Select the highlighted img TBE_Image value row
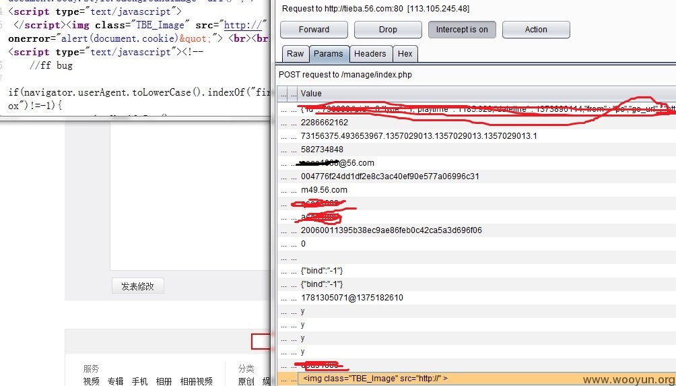Viewport: 676px width, 386px height. (477, 379)
